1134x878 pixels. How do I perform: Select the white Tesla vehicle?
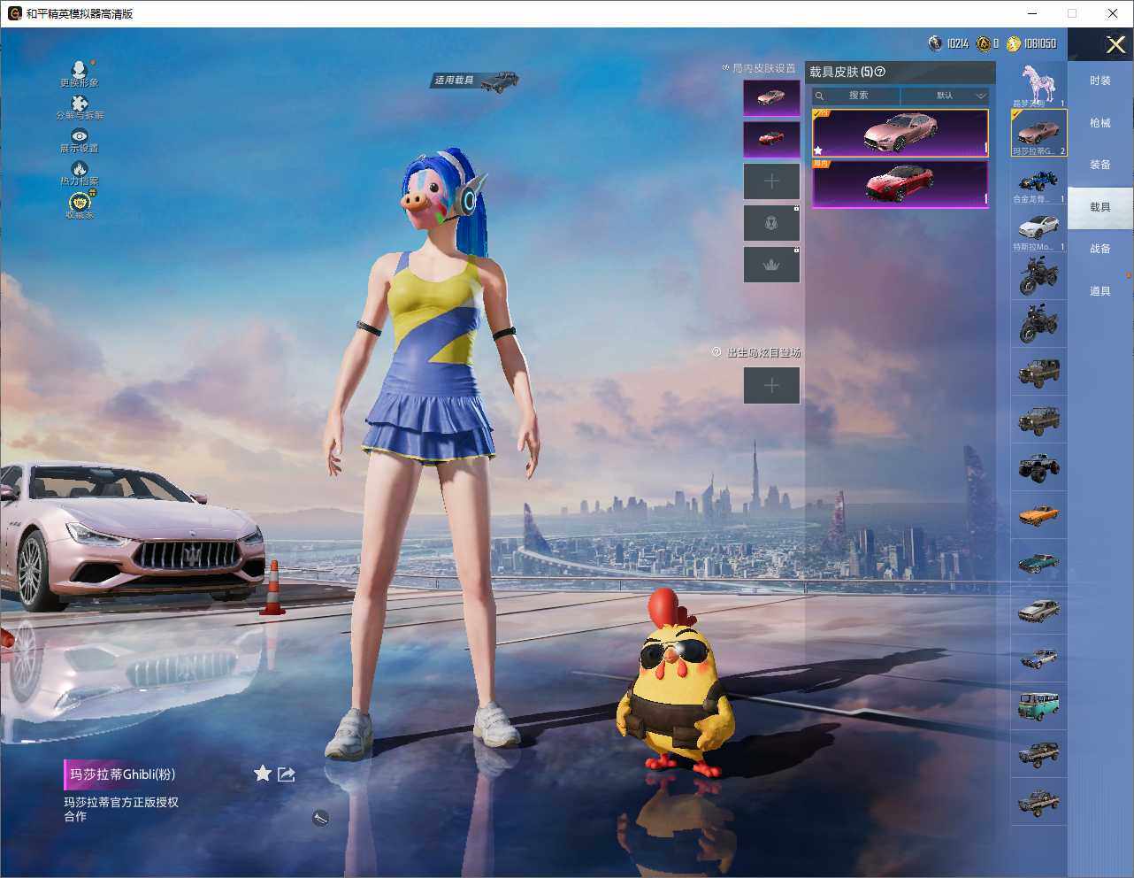[1039, 229]
